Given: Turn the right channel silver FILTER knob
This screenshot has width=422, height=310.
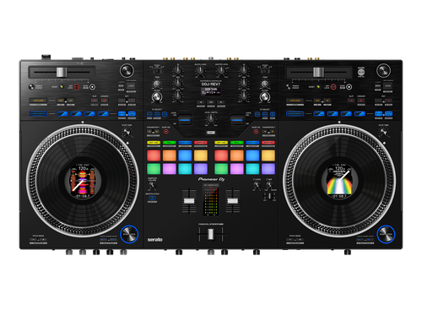Looking at the screenshot, I should click(x=264, y=97).
